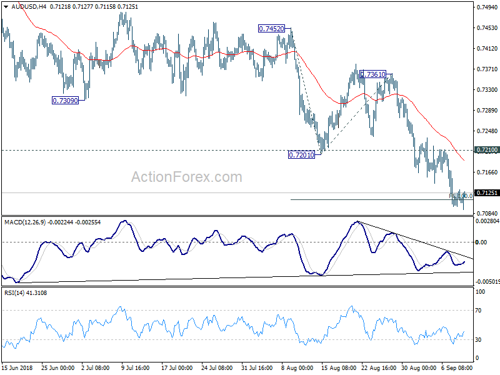The width and height of the screenshot is (500, 375).
Task: Click the FE 100.0 projection label
Action: (x=461, y=196)
